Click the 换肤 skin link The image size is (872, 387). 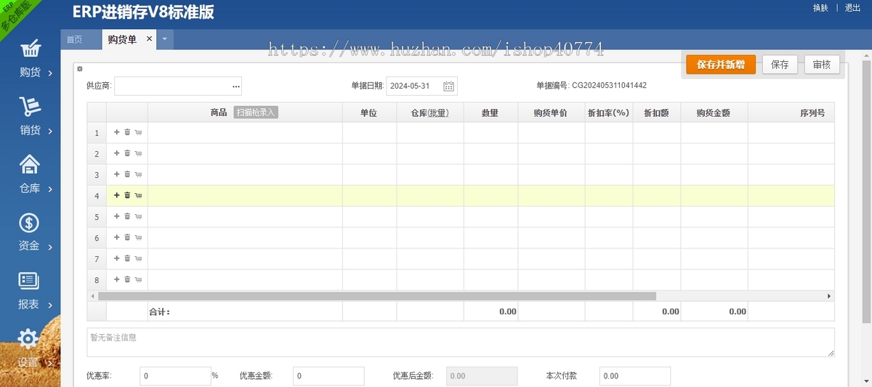(x=820, y=8)
